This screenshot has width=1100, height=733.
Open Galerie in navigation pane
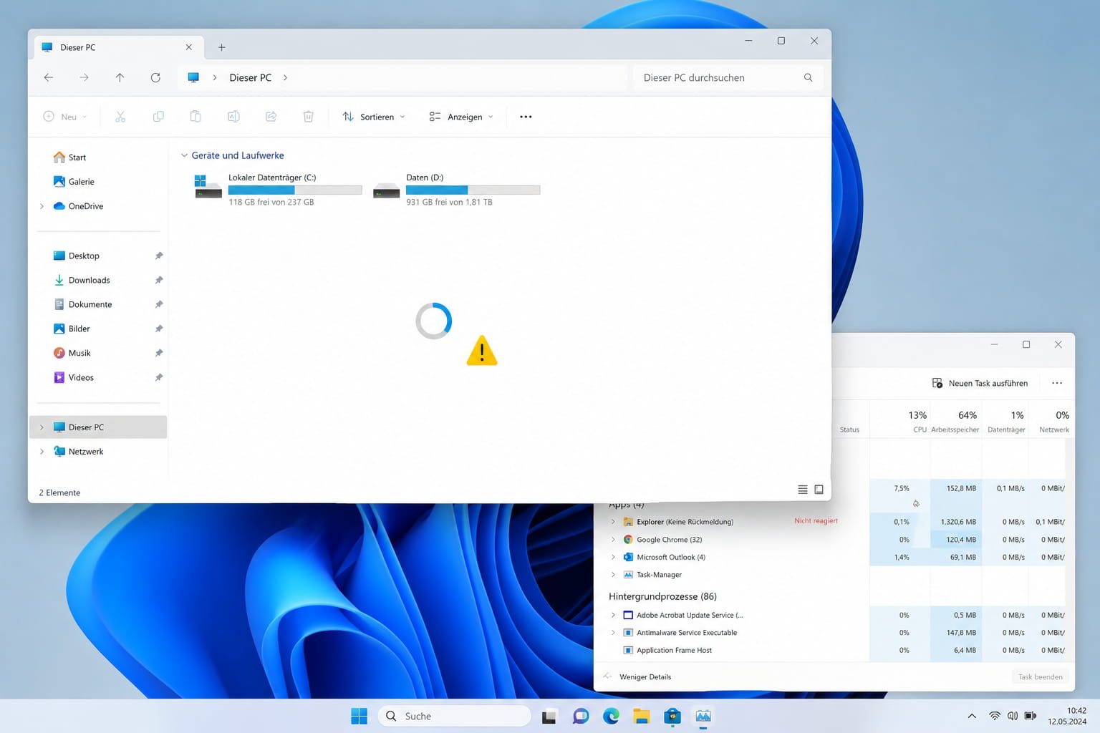coord(74,182)
